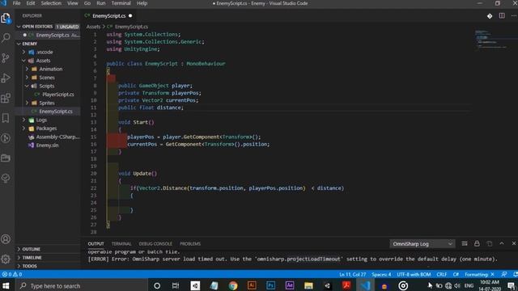Open the File menu
The height and width of the screenshot is (291, 518).
click(16, 3)
